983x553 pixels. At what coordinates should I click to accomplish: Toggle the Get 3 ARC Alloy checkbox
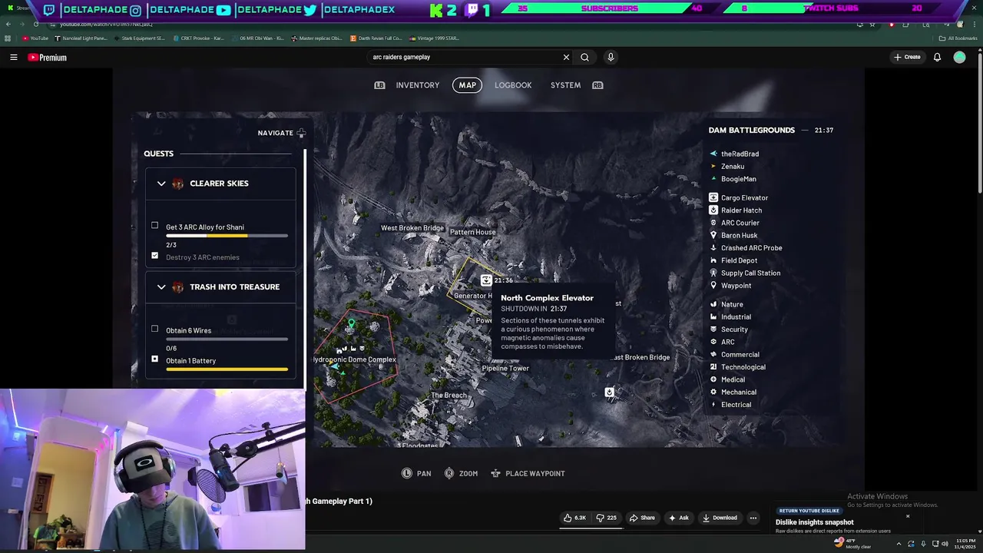154,226
